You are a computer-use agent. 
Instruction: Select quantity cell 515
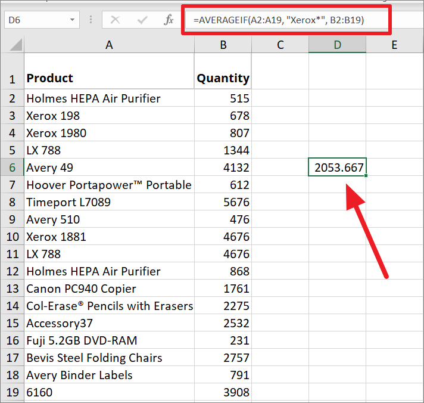(x=223, y=98)
